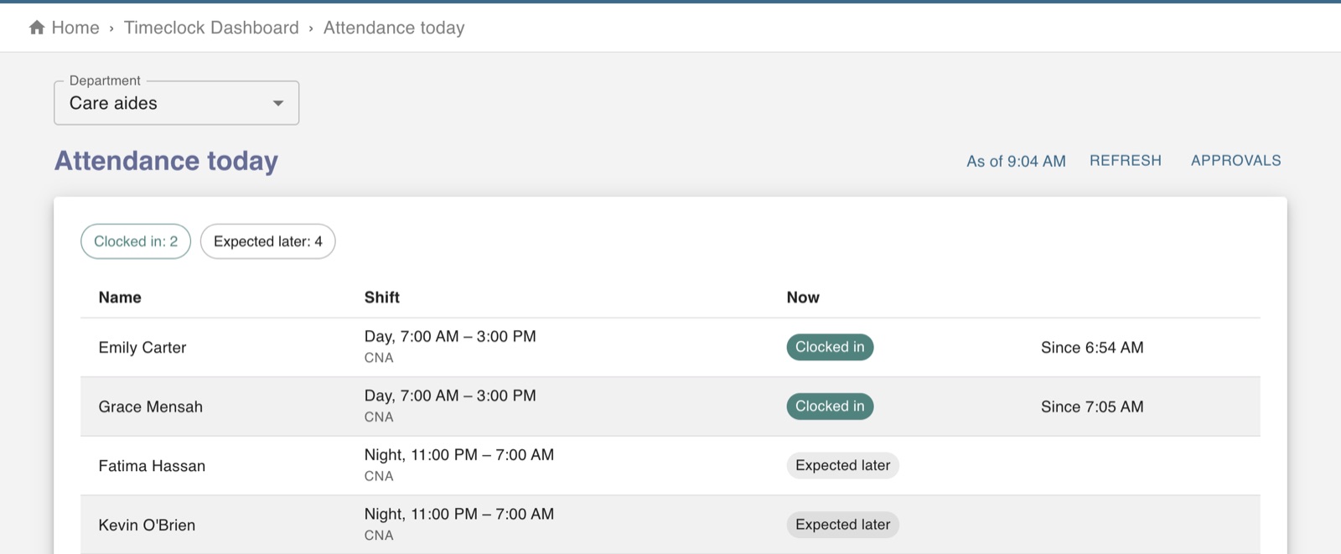Click CNA role under Fatima Hassan's shift
Image resolution: width=1341 pixels, height=554 pixels.
coord(379,476)
